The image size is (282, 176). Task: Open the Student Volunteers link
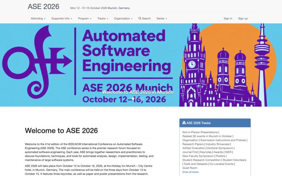point(235,160)
